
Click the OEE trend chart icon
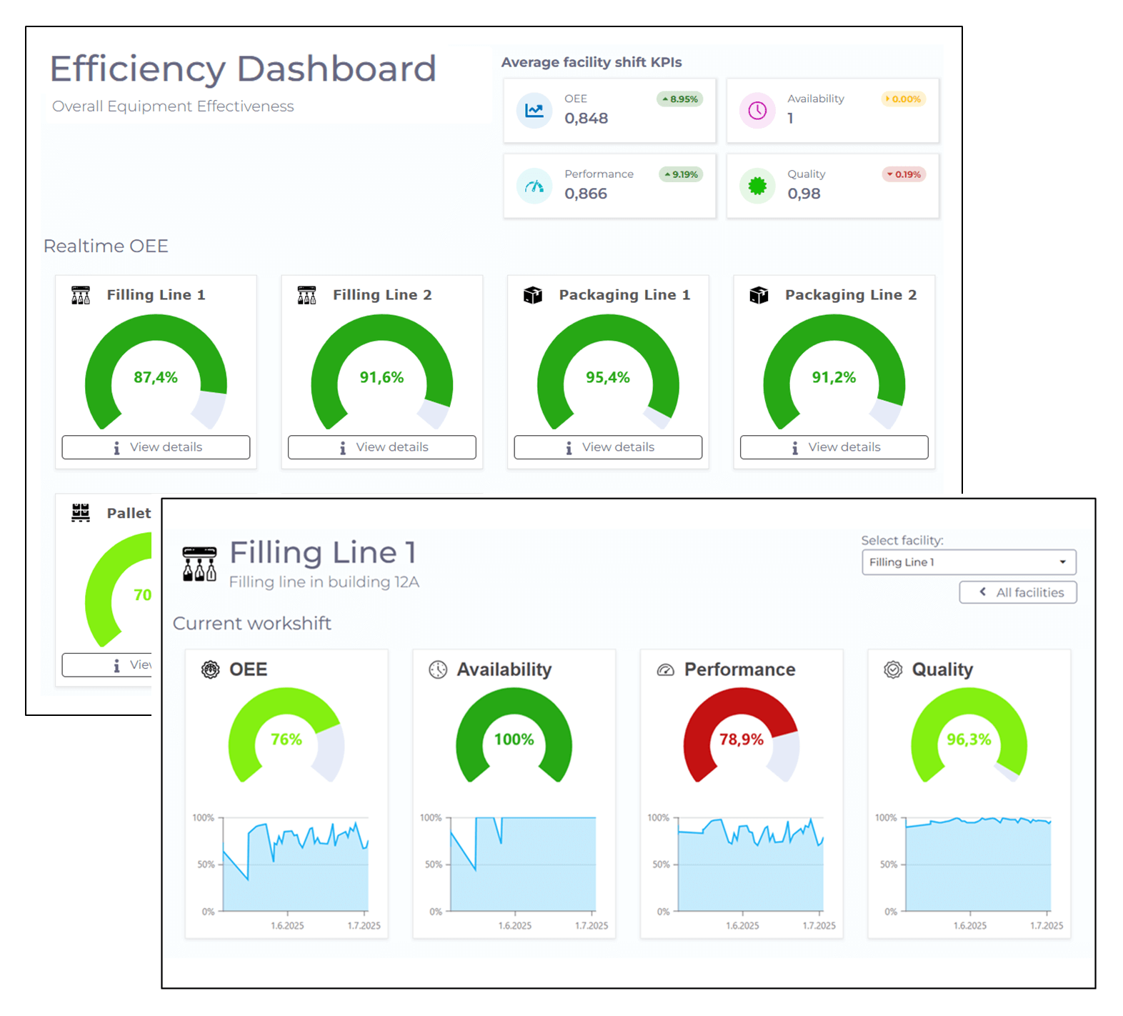(x=534, y=110)
